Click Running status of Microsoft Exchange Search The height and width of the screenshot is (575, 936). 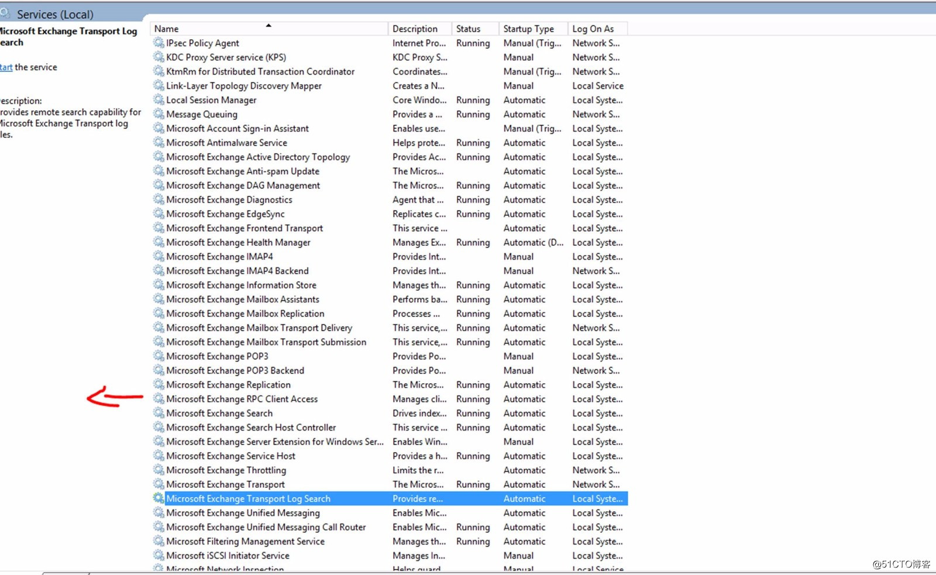[473, 413]
